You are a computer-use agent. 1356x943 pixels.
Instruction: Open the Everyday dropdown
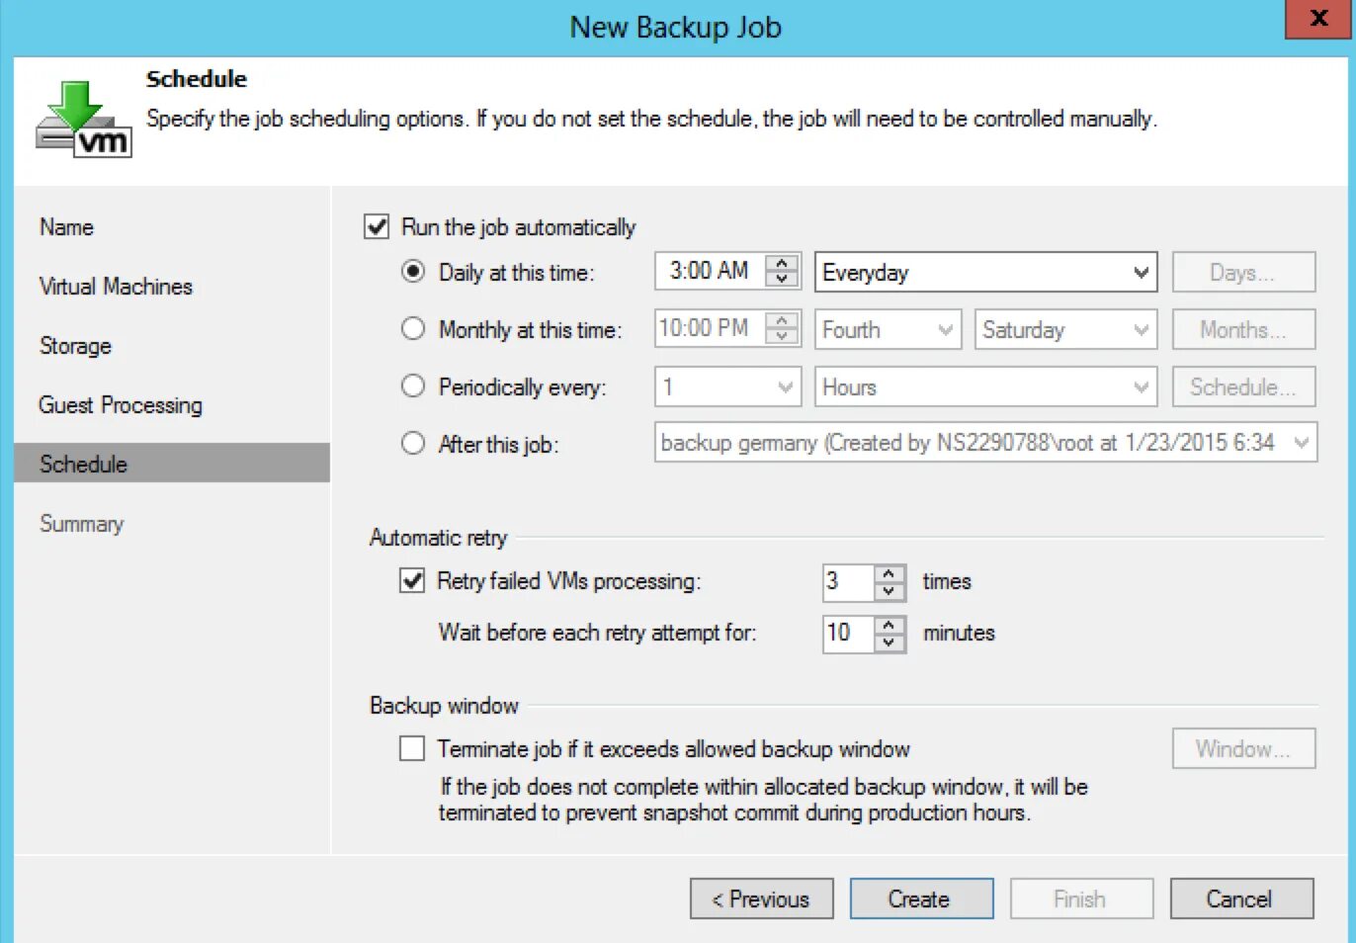(x=985, y=272)
